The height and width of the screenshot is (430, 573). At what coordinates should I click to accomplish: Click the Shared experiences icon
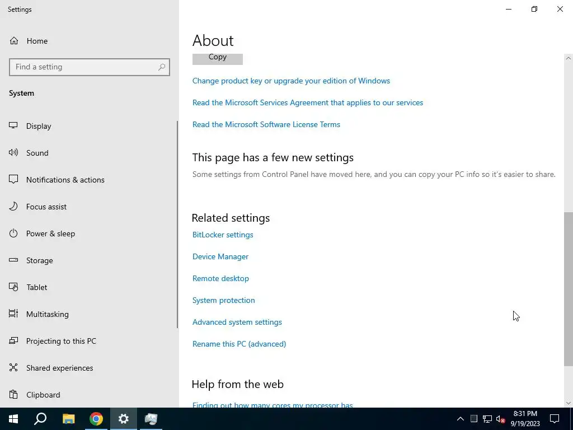(x=13, y=367)
